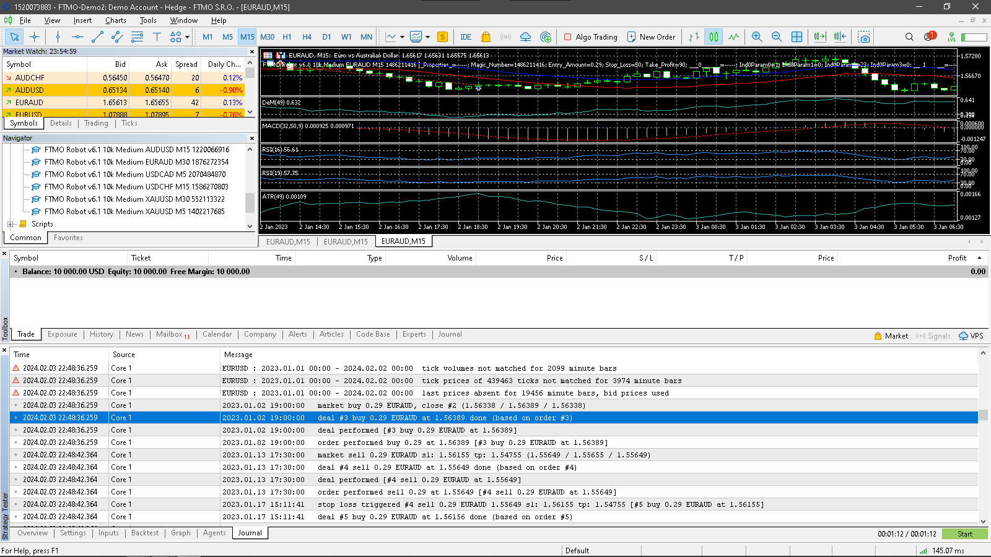Image resolution: width=991 pixels, height=557 pixels.
Task: Zoom in on the chart
Action: tap(757, 37)
